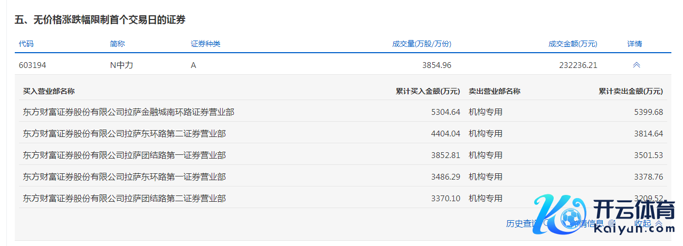The width and height of the screenshot is (683, 246).
Task: Select the 简称 column header
Action: [x=117, y=44]
